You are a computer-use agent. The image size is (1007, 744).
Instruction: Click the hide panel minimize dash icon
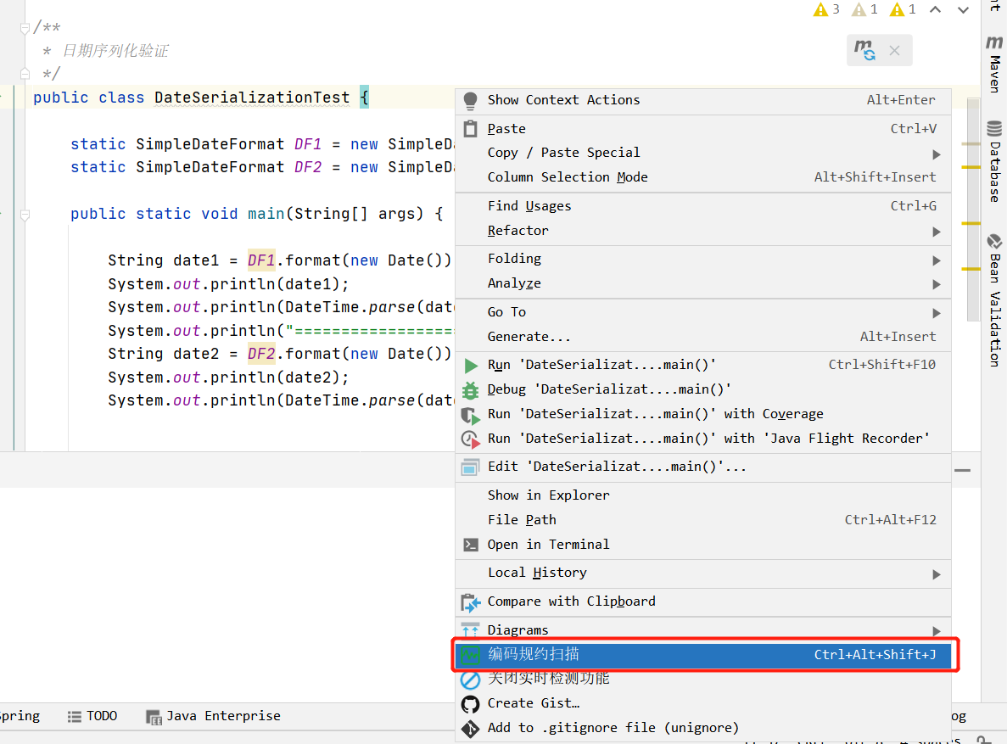tap(962, 470)
